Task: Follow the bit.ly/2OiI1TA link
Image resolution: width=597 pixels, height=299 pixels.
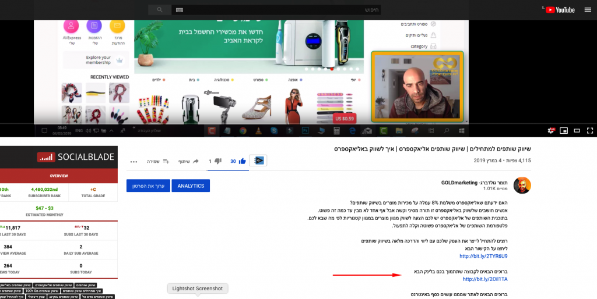Action: click(x=485, y=279)
